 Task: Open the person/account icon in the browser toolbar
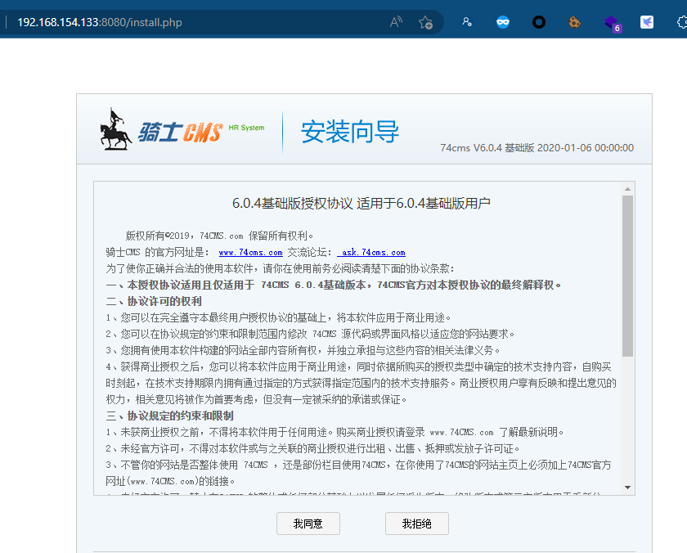467,22
